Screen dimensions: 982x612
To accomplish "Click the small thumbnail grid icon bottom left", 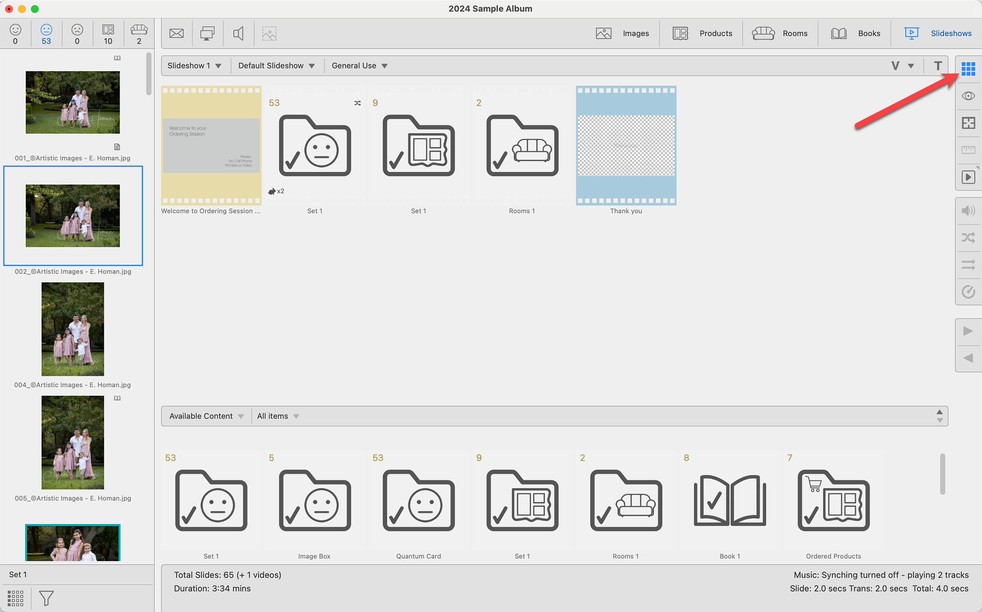I will pyautogui.click(x=15, y=598).
